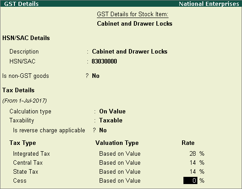
Task: Click Cess Based on Value valuation
Action: [x=120, y=181]
